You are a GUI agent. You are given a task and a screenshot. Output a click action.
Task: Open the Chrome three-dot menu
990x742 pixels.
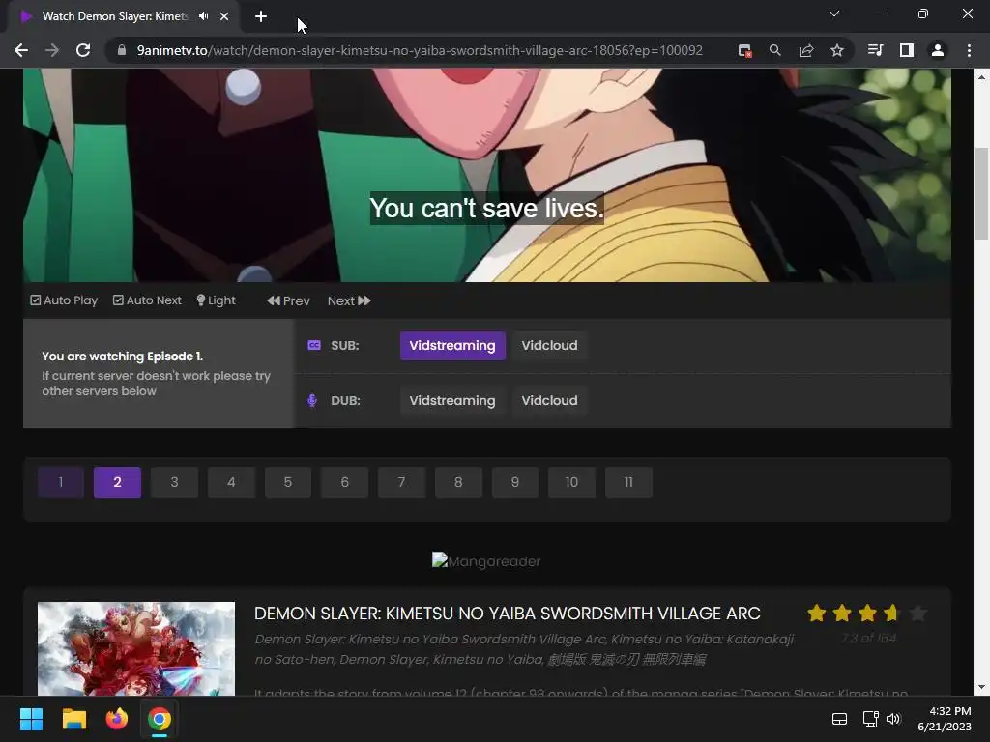(x=969, y=50)
